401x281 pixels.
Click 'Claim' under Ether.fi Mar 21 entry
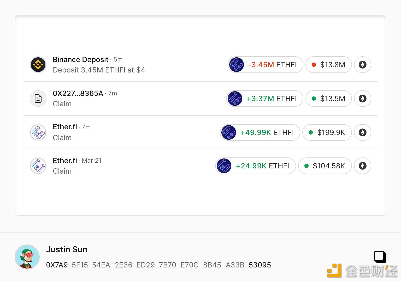tap(62, 171)
